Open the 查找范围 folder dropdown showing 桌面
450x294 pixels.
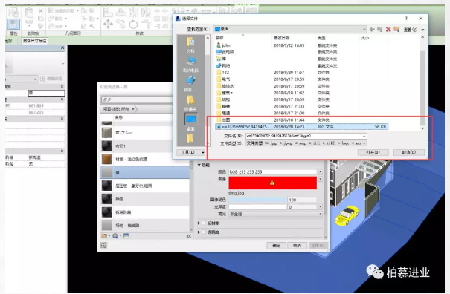point(290,29)
